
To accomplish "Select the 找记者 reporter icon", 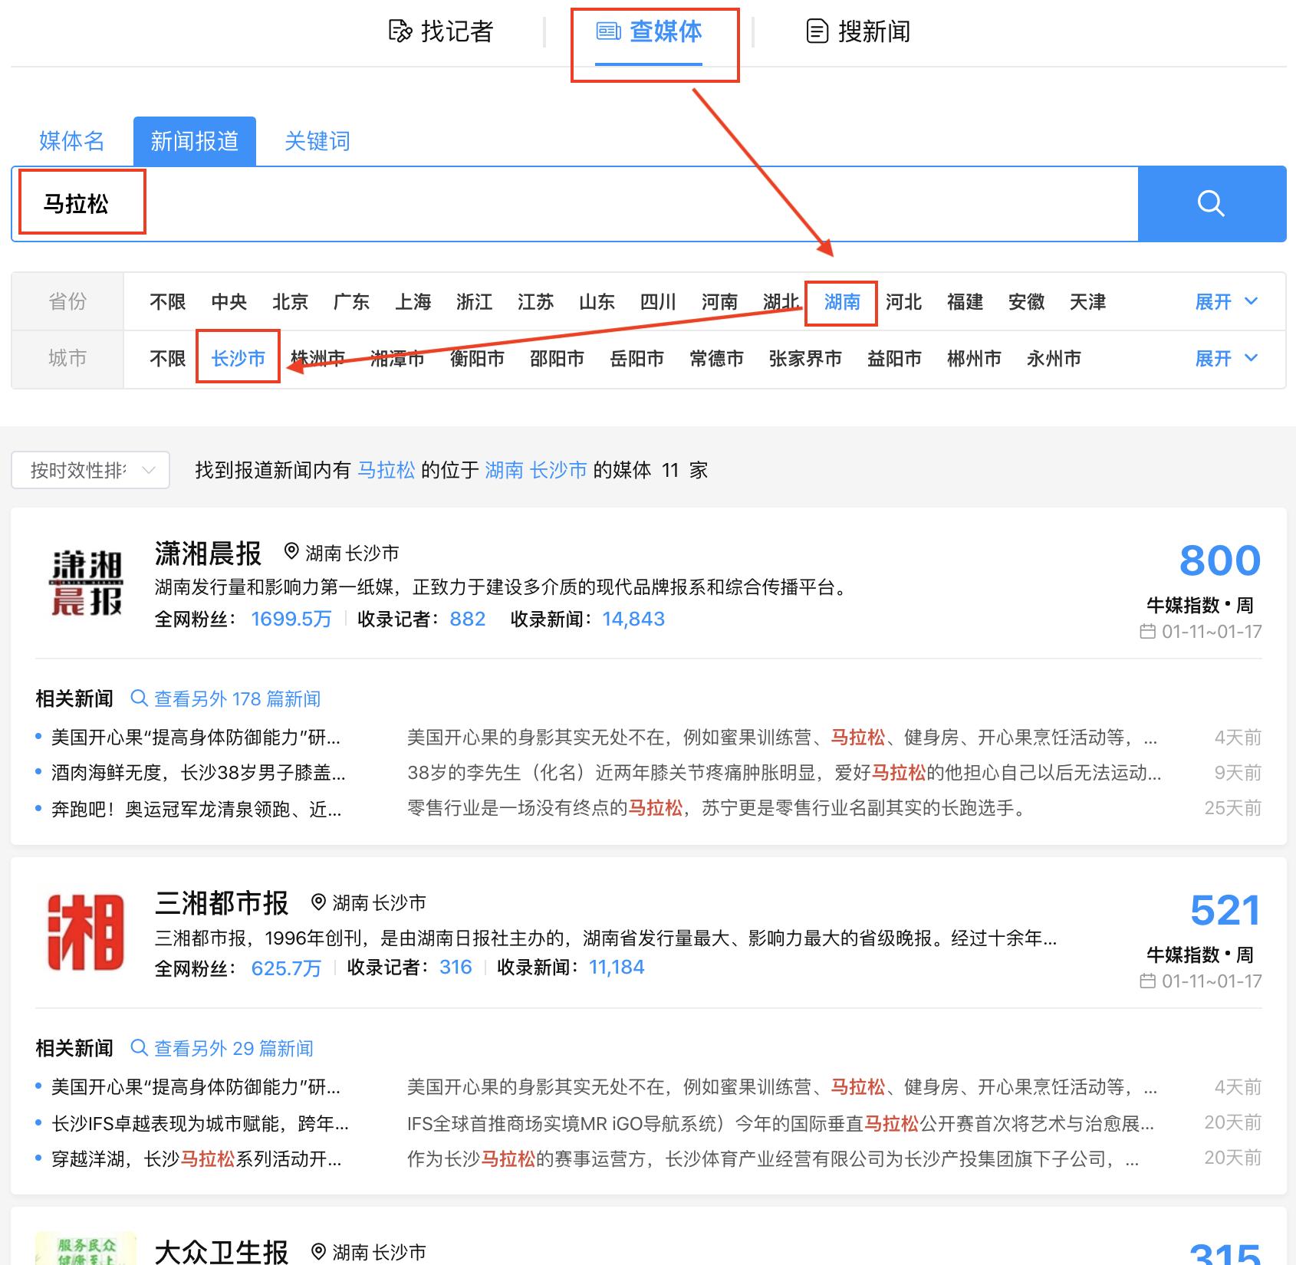I will [400, 31].
